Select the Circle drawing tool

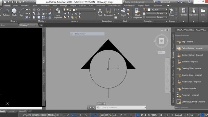[14, 12]
